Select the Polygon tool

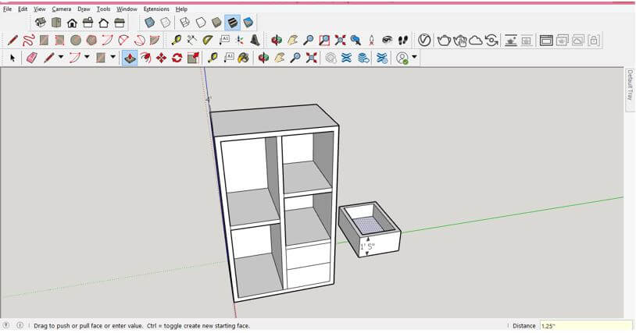click(x=91, y=40)
